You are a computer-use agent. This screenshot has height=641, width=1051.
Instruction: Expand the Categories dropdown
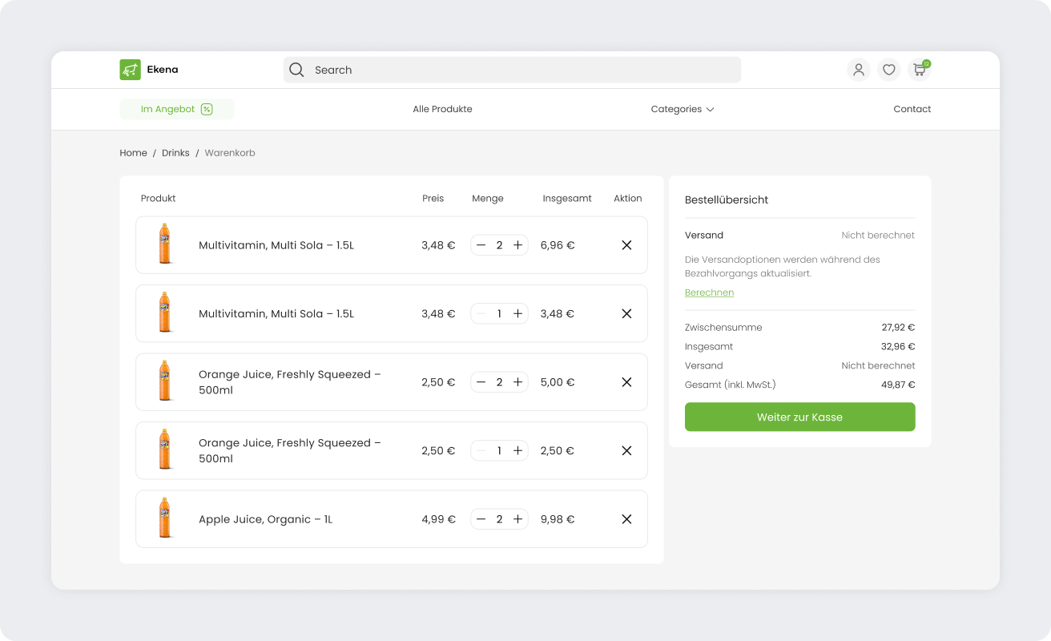point(682,109)
